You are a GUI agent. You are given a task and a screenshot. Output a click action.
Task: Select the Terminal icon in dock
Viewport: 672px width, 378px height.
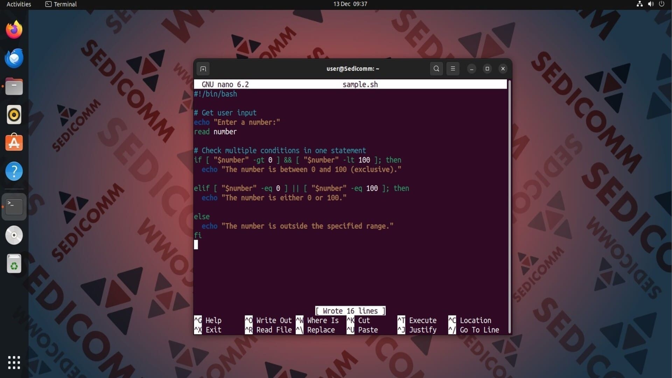pyautogui.click(x=14, y=206)
